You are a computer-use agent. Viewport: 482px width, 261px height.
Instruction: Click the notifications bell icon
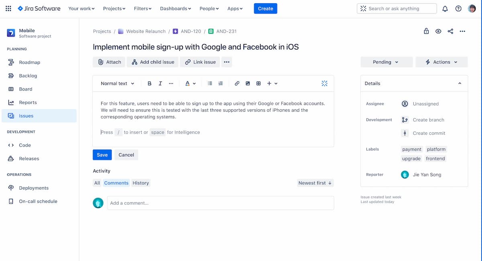coord(445,8)
